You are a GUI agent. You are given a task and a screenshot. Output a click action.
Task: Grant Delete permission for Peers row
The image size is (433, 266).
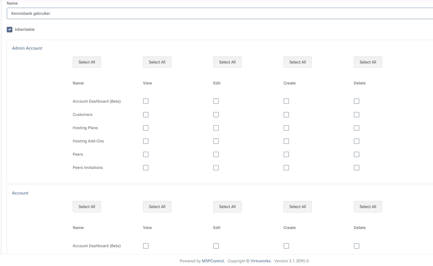[x=357, y=154]
